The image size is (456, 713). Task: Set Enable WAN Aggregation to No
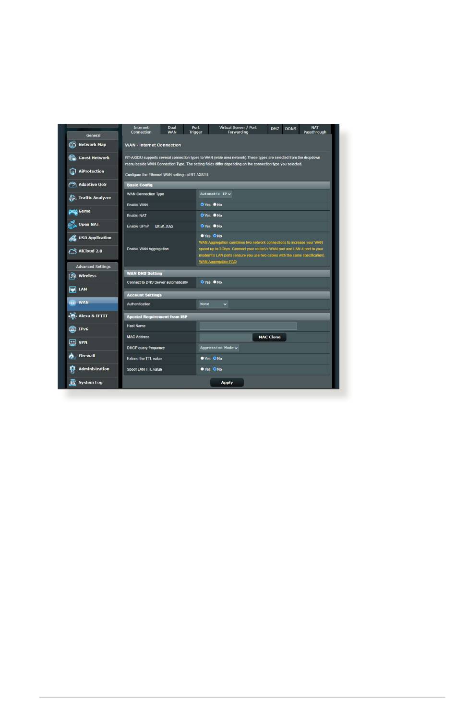click(x=215, y=236)
